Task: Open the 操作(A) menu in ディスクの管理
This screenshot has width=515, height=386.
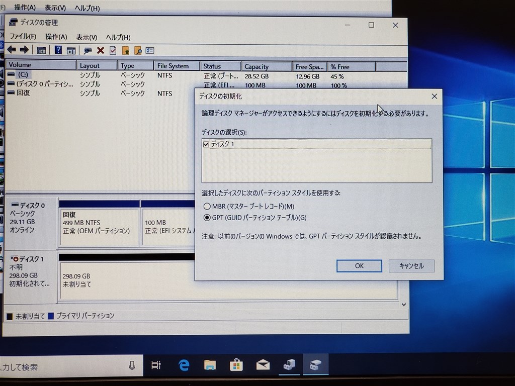Action: tap(56, 37)
